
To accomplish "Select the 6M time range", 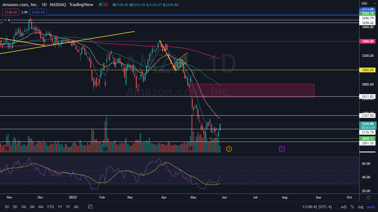I will 41,207.
